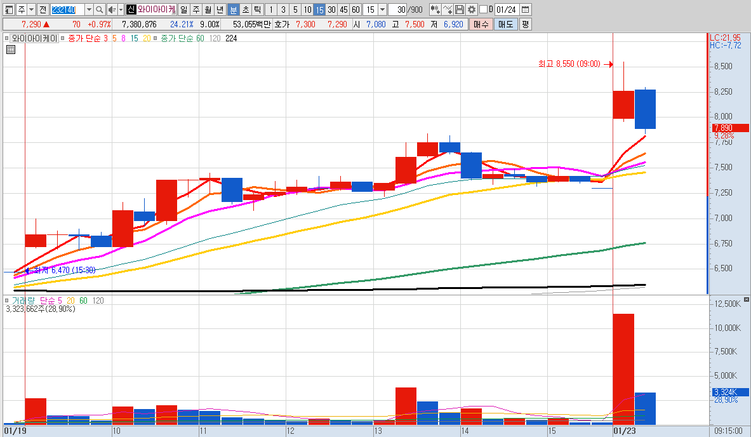Viewport: 751px width, 437px height.
Task: Select the highlighted 15 minute interval
Action: pyautogui.click(x=319, y=10)
